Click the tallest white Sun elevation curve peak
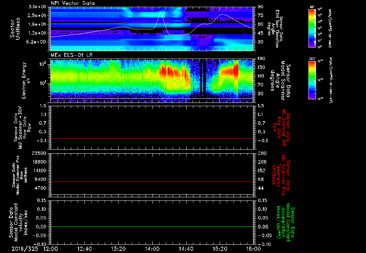Screen dimensions: 366x253 coord(160,13)
